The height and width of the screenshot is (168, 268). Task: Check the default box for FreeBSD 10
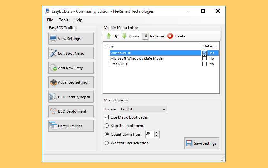(x=204, y=64)
